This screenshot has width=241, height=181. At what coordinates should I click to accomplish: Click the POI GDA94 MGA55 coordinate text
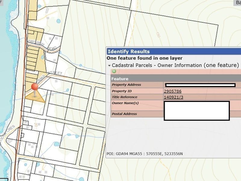pos(145,154)
